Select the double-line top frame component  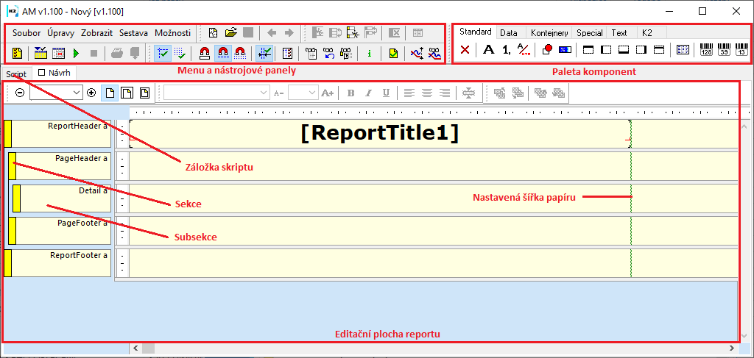[659, 49]
